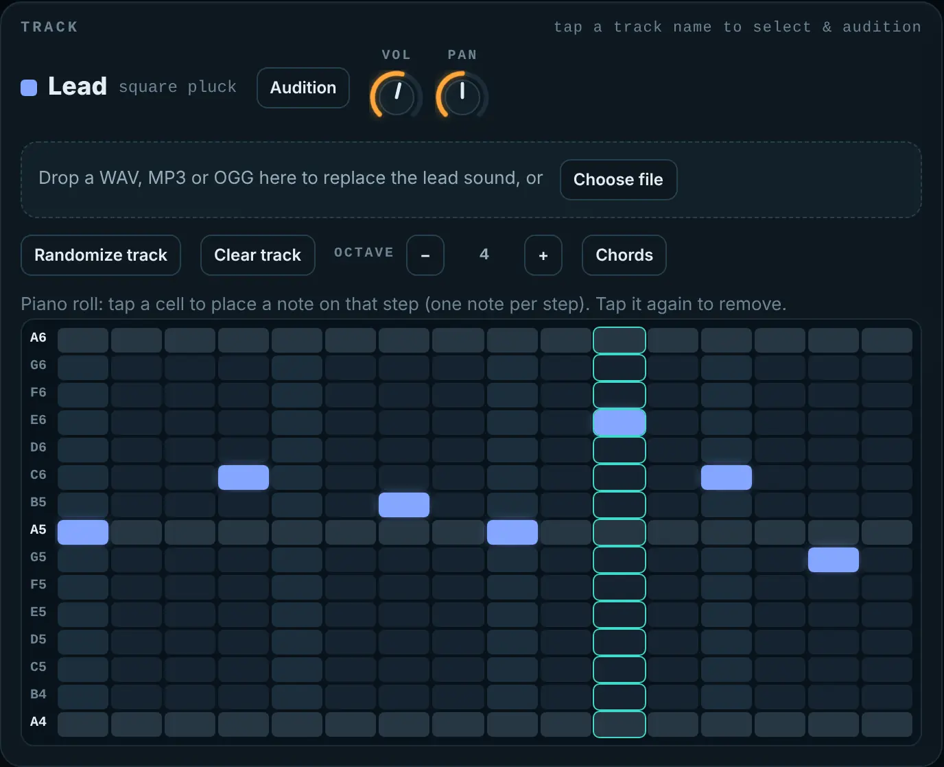Remove the E6 note in the highlighted column

619,423
